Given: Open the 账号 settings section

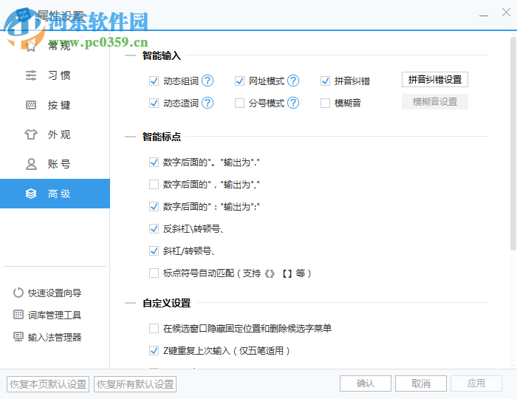Looking at the screenshot, I should [x=55, y=164].
